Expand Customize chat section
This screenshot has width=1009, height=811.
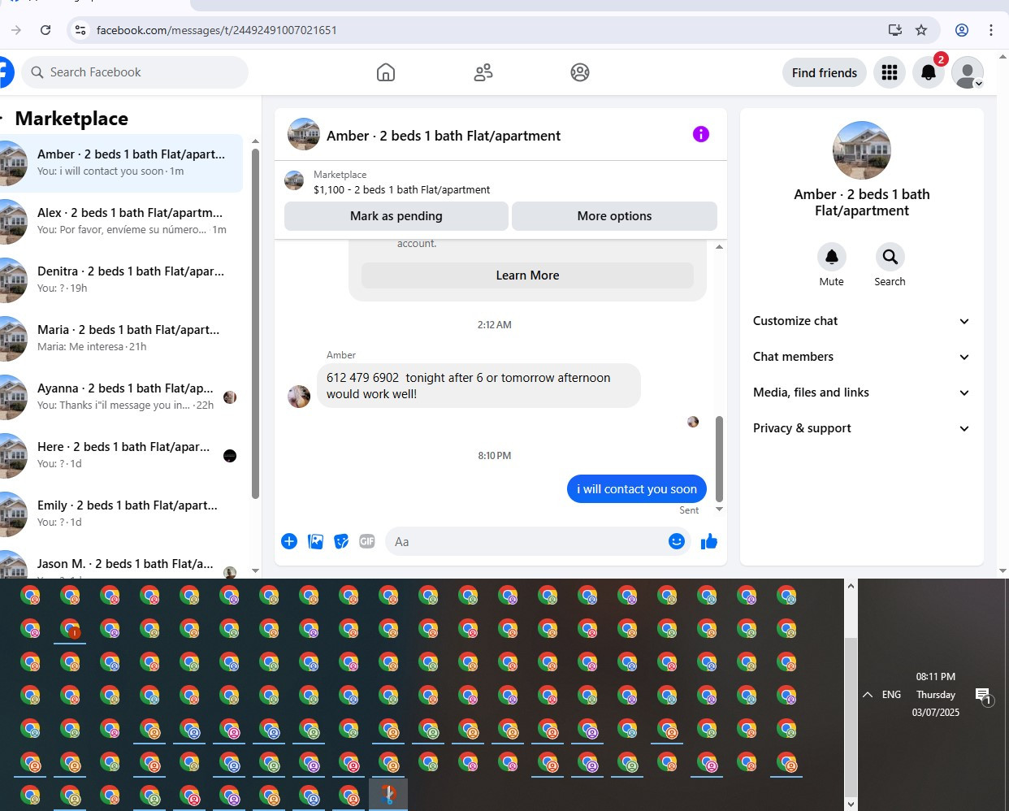(x=862, y=321)
